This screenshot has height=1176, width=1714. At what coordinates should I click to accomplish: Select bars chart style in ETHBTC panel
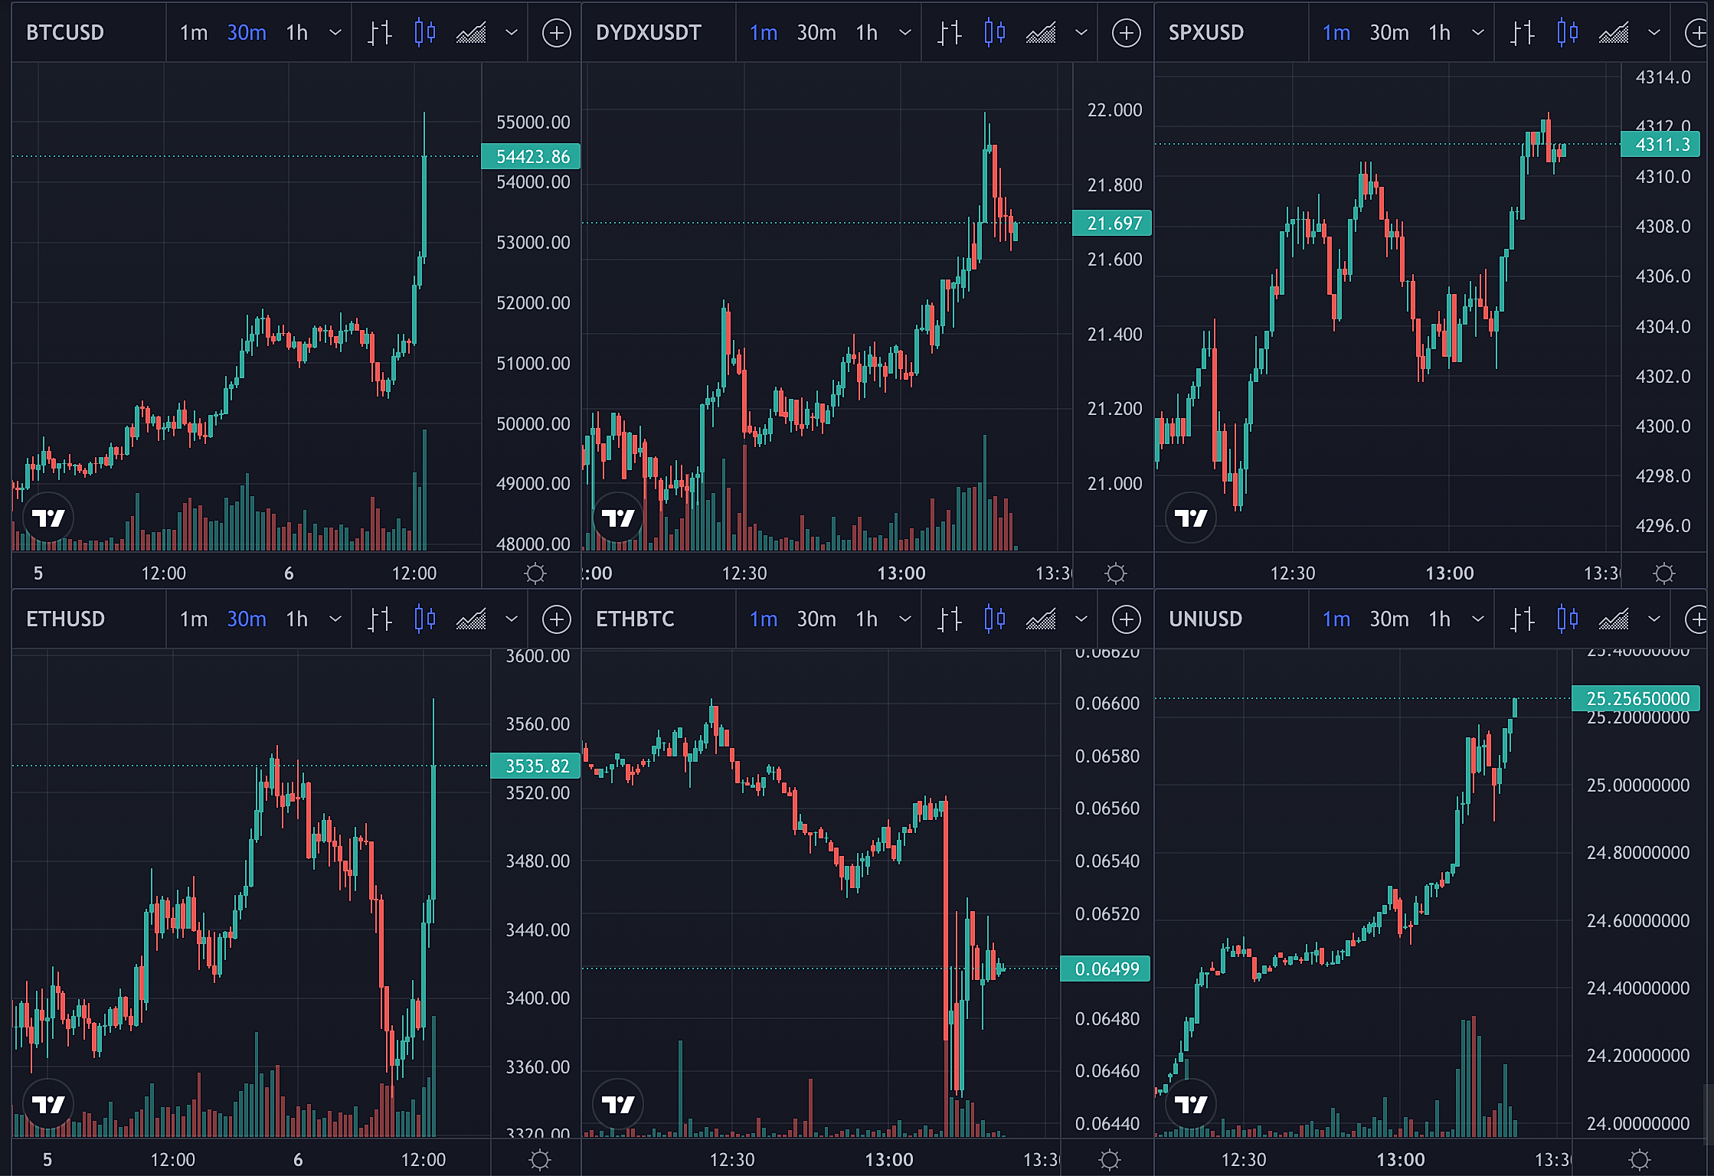950,619
